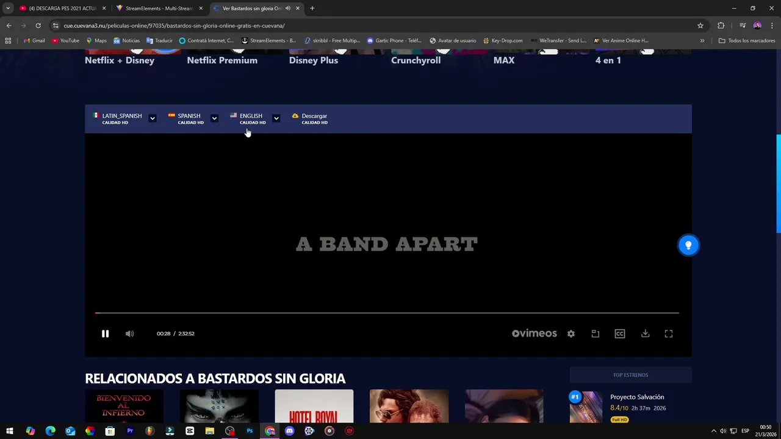This screenshot has height=439, width=781.
Task: Open Outlook from taskbar
Action: tap(70, 431)
